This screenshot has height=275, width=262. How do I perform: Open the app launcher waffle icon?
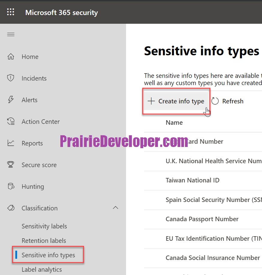(x=11, y=12)
